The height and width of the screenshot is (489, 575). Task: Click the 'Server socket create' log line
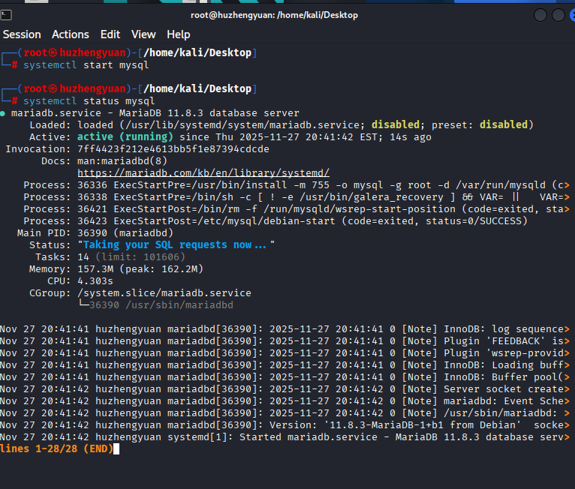(284, 389)
